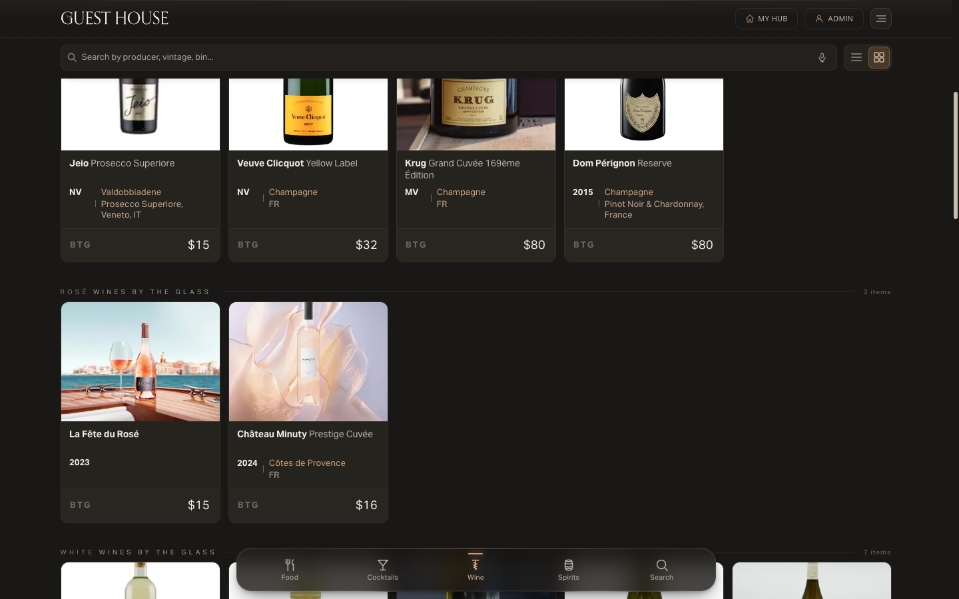
Task: Open the Search tab in bottom bar
Action: coord(662,570)
